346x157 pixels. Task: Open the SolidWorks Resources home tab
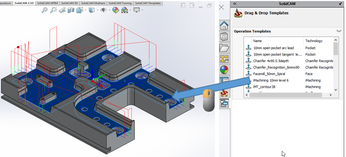[224, 26]
